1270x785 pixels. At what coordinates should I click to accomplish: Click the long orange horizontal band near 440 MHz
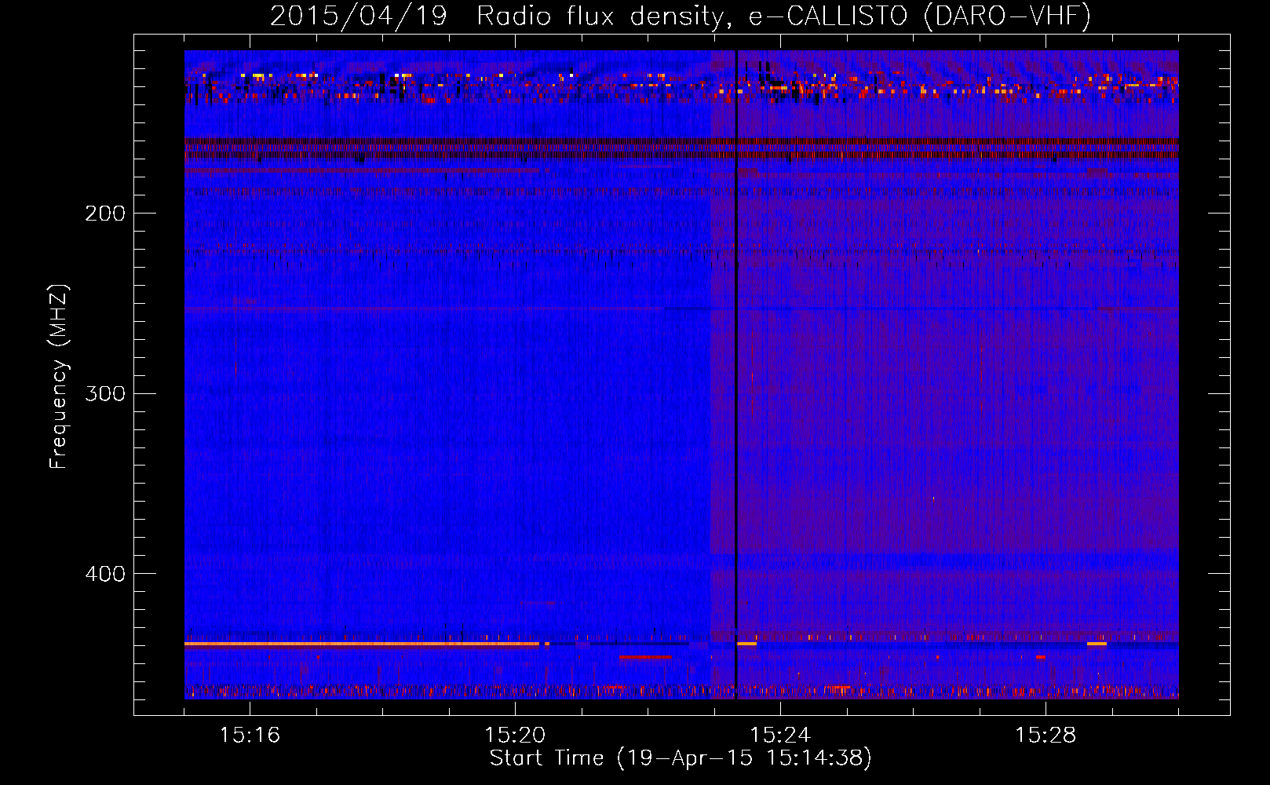coord(361,644)
